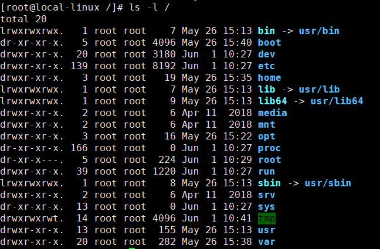Click the highlighted green tmp directory name
Viewport: 380px width, 249px height.
pos(266,219)
